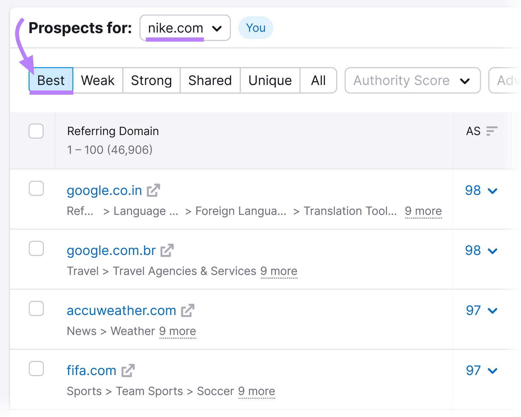Check the fifa.com row checkbox

pos(36,368)
